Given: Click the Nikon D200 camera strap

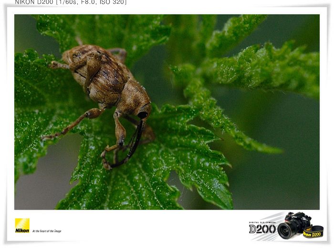Looking at the screenshot, I should [x=313, y=232].
